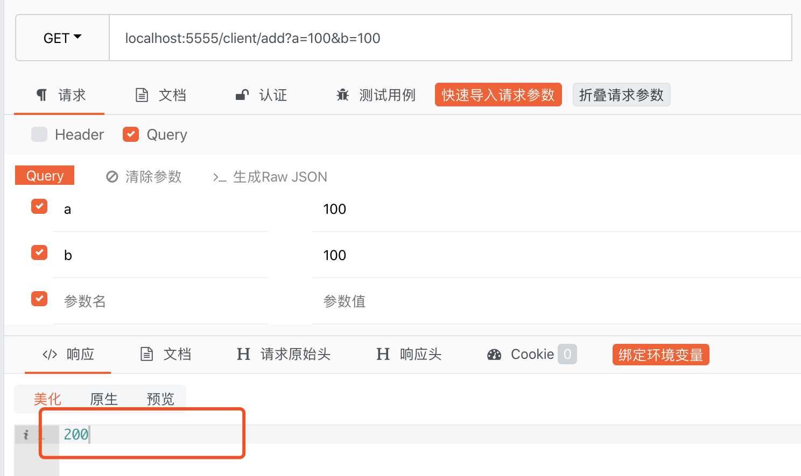The height and width of the screenshot is (476, 801).
Task: Click the Cookie count badge 0
Action: [x=567, y=354]
